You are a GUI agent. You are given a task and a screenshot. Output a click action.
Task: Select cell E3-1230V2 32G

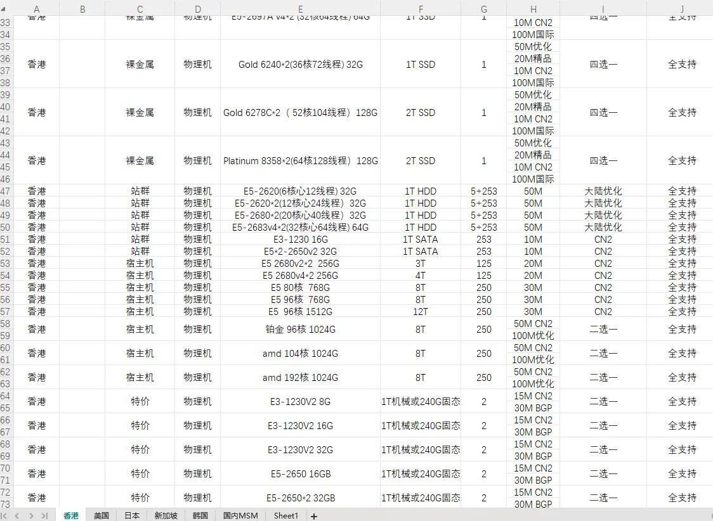tap(301, 449)
